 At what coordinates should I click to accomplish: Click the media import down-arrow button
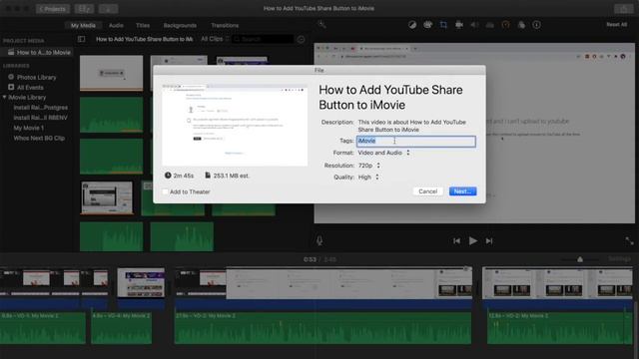tap(109, 9)
